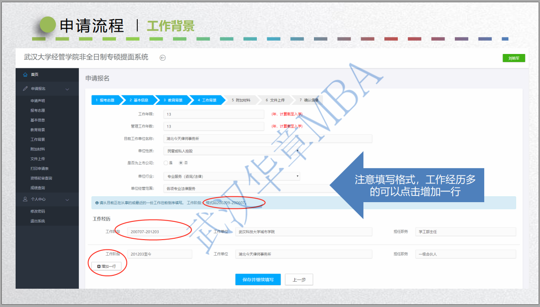The width and height of the screenshot is (540, 307).
Task: Select the 是 radio for 是否为上市公司
Action: coord(165,163)
